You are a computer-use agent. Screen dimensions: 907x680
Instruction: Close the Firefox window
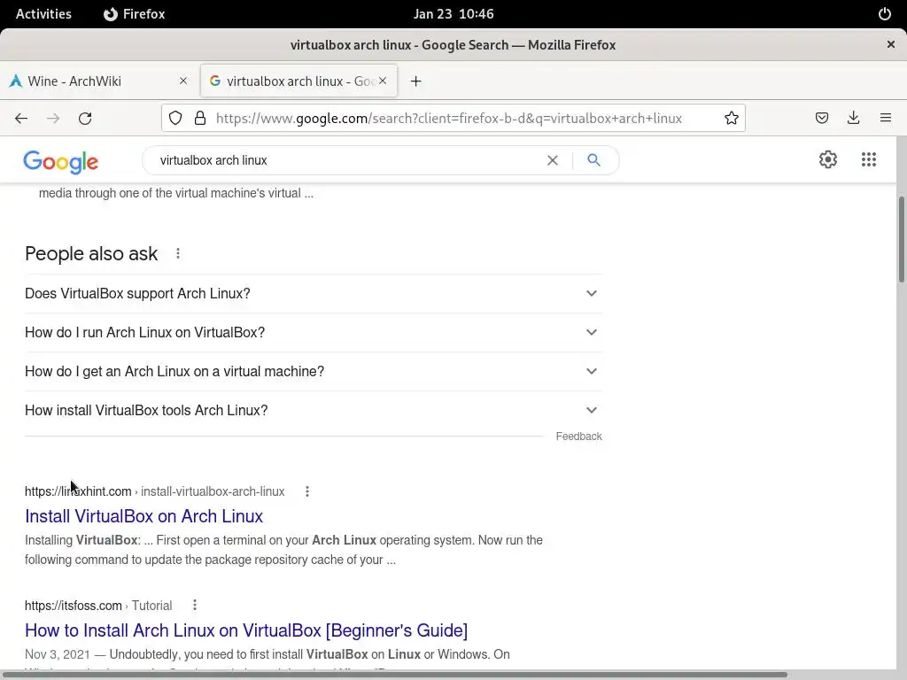tap(891, 44)
